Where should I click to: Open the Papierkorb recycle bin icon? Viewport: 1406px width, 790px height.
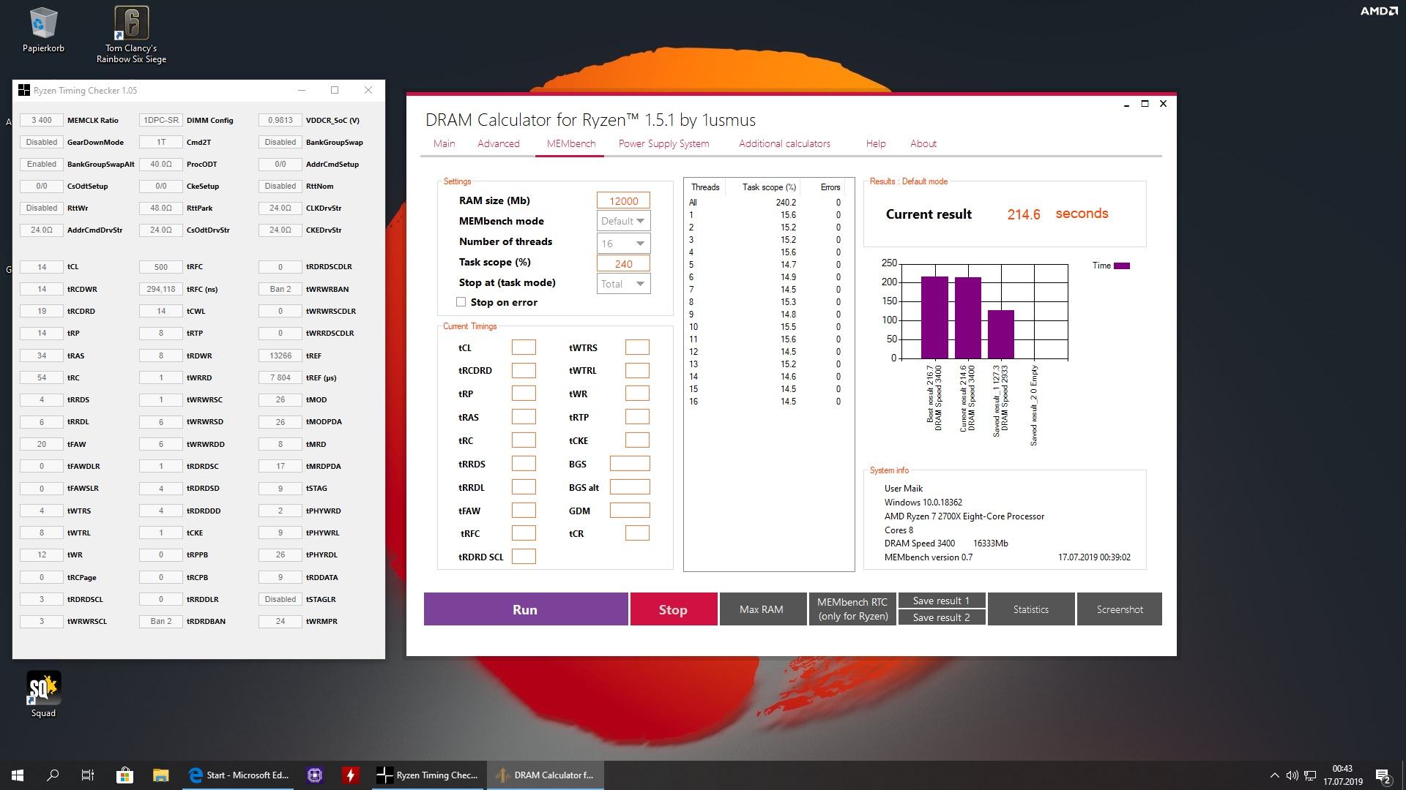click(x=43, y=31)
